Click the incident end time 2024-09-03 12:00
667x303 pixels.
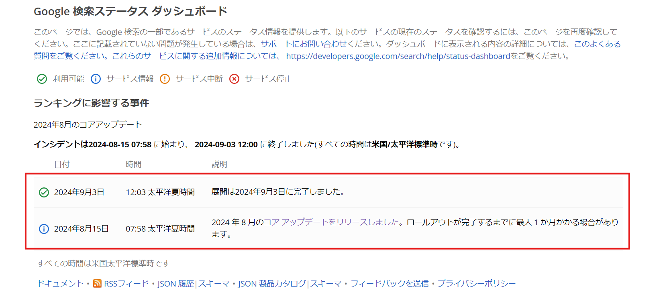tap(226, 144)
